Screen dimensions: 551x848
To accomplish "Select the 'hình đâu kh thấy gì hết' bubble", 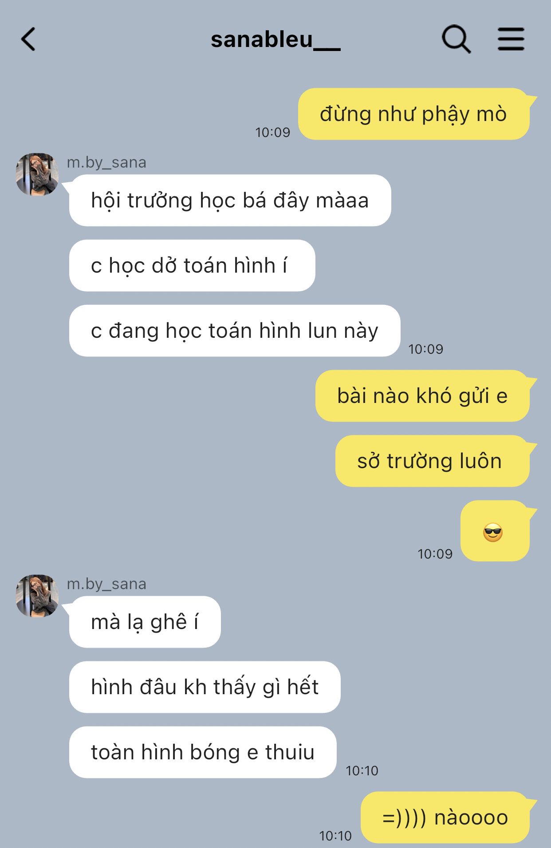I will point(205,687).
